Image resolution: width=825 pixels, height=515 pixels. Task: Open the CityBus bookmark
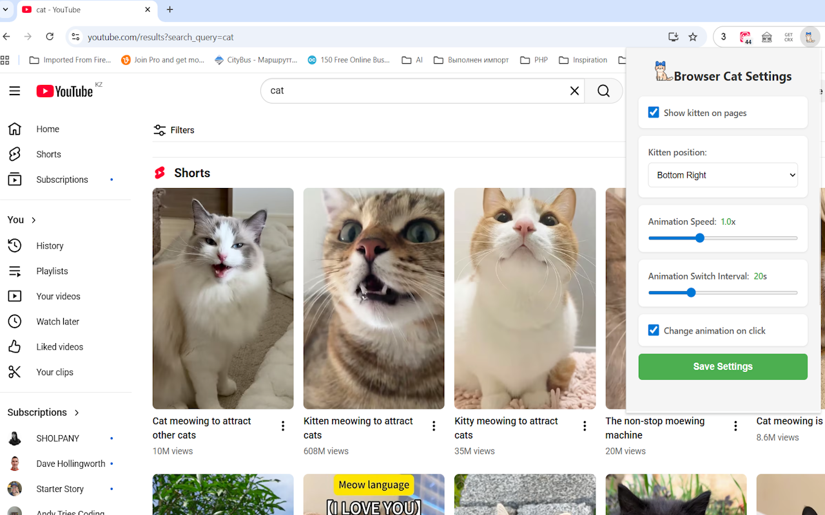(257, 60)
